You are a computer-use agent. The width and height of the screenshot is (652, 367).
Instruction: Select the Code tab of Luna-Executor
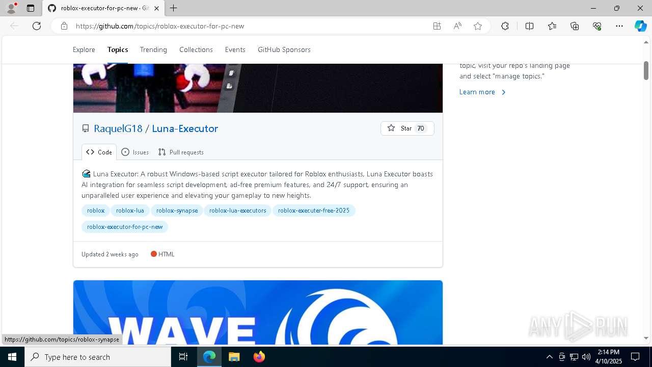99,152
